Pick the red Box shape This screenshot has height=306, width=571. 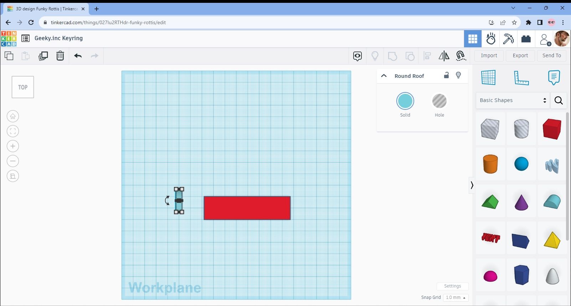552,129
